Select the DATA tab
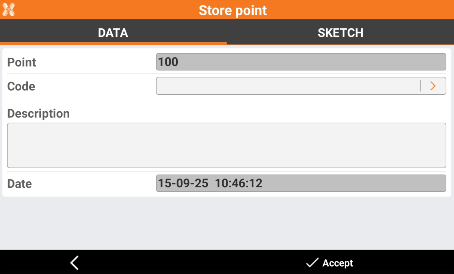The image size is (454, 274). pyautogui.click(x=113, y=33)
